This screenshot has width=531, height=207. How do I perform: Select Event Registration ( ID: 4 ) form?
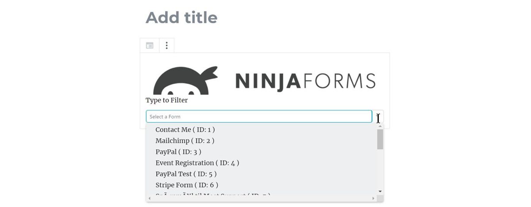[x=197, y=163]
